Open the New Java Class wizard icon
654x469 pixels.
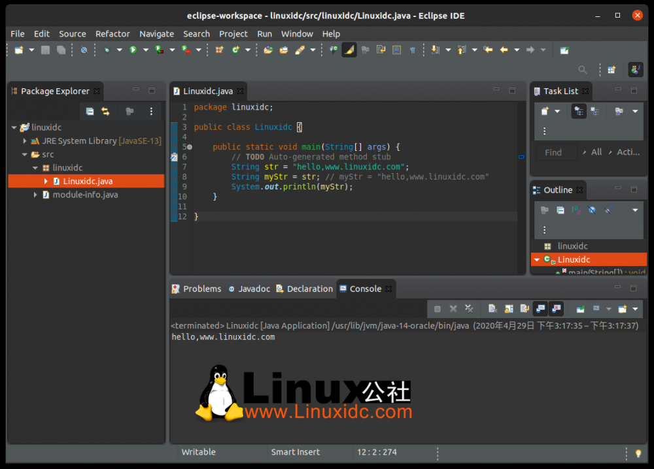235,50
